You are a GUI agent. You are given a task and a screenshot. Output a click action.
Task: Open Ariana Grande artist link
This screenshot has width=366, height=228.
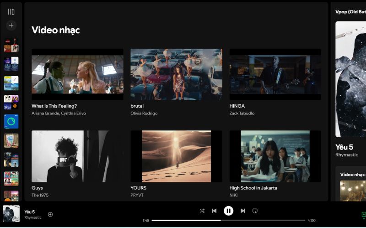pyautogui.click(x=45, y=114)
